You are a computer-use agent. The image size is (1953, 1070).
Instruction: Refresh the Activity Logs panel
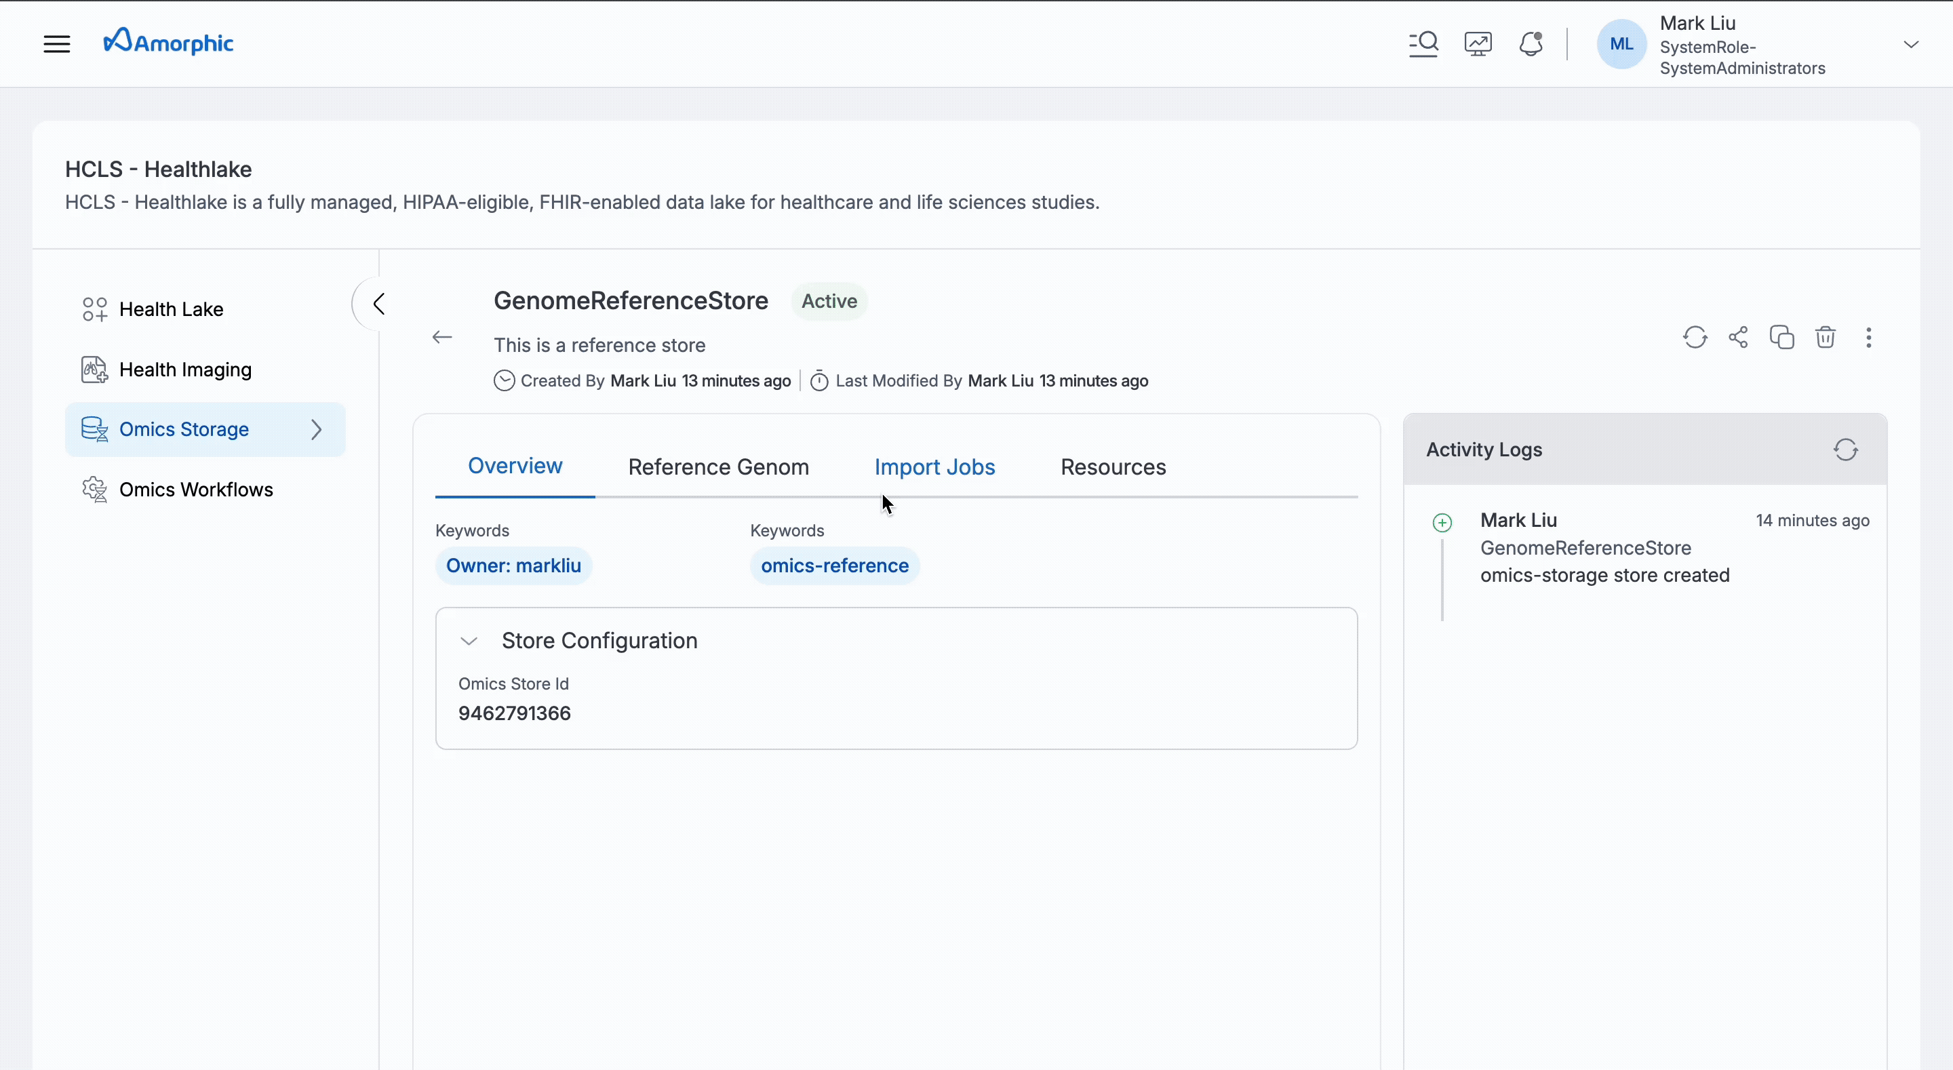1845,450
